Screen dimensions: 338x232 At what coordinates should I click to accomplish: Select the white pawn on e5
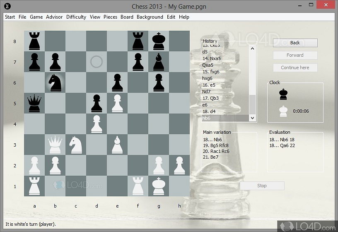tap(117, 103)
